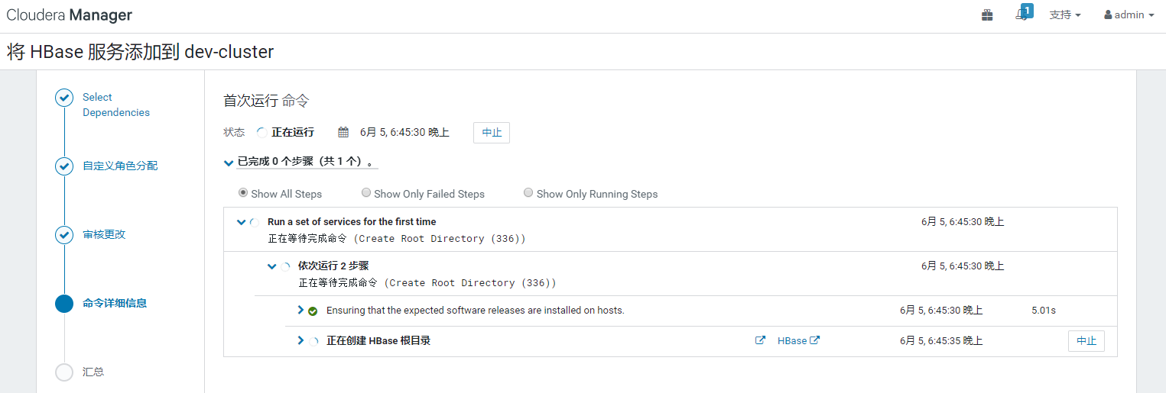The height and width of the screenshot is (393, 1166).
Task: Click the 首次运行 命令 heading
Action: click(x=266, y=101)
